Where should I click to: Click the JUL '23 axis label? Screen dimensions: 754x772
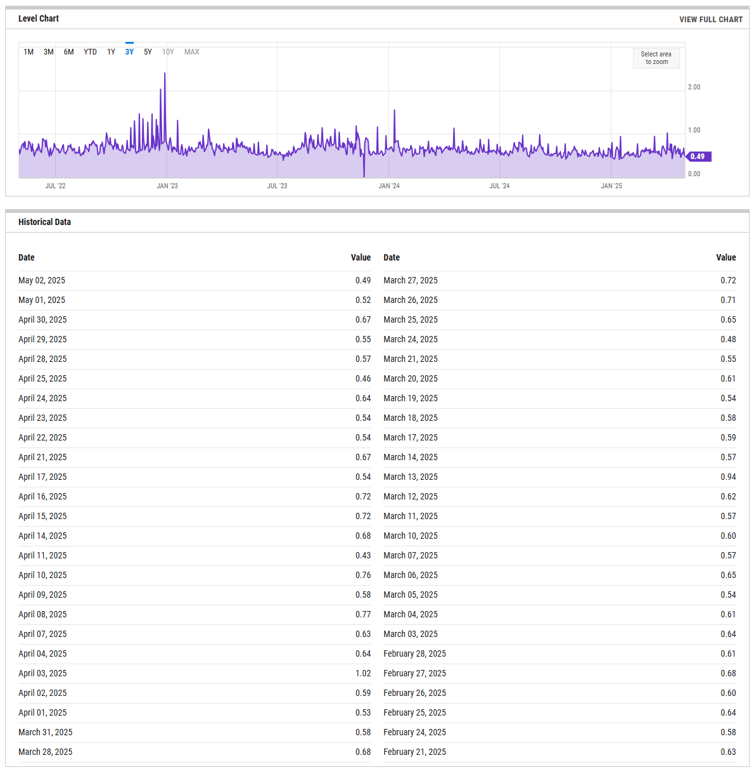pos(277,186)
